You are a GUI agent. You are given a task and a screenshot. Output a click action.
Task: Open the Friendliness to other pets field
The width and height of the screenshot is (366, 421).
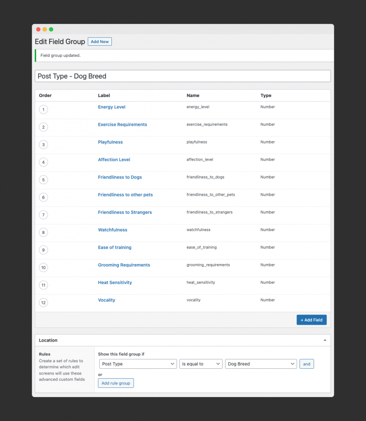[125, 194]
